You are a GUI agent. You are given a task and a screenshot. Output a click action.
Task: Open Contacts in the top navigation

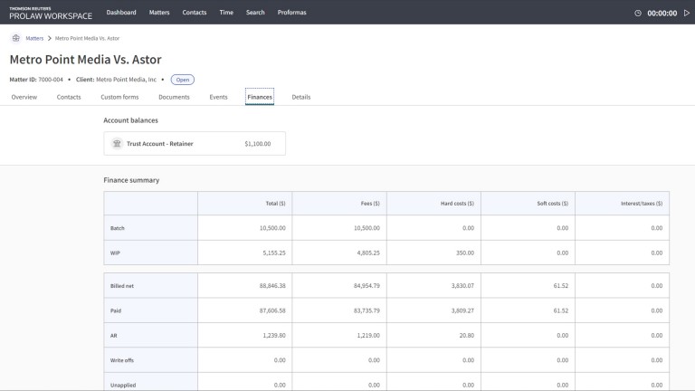(195, 13)
